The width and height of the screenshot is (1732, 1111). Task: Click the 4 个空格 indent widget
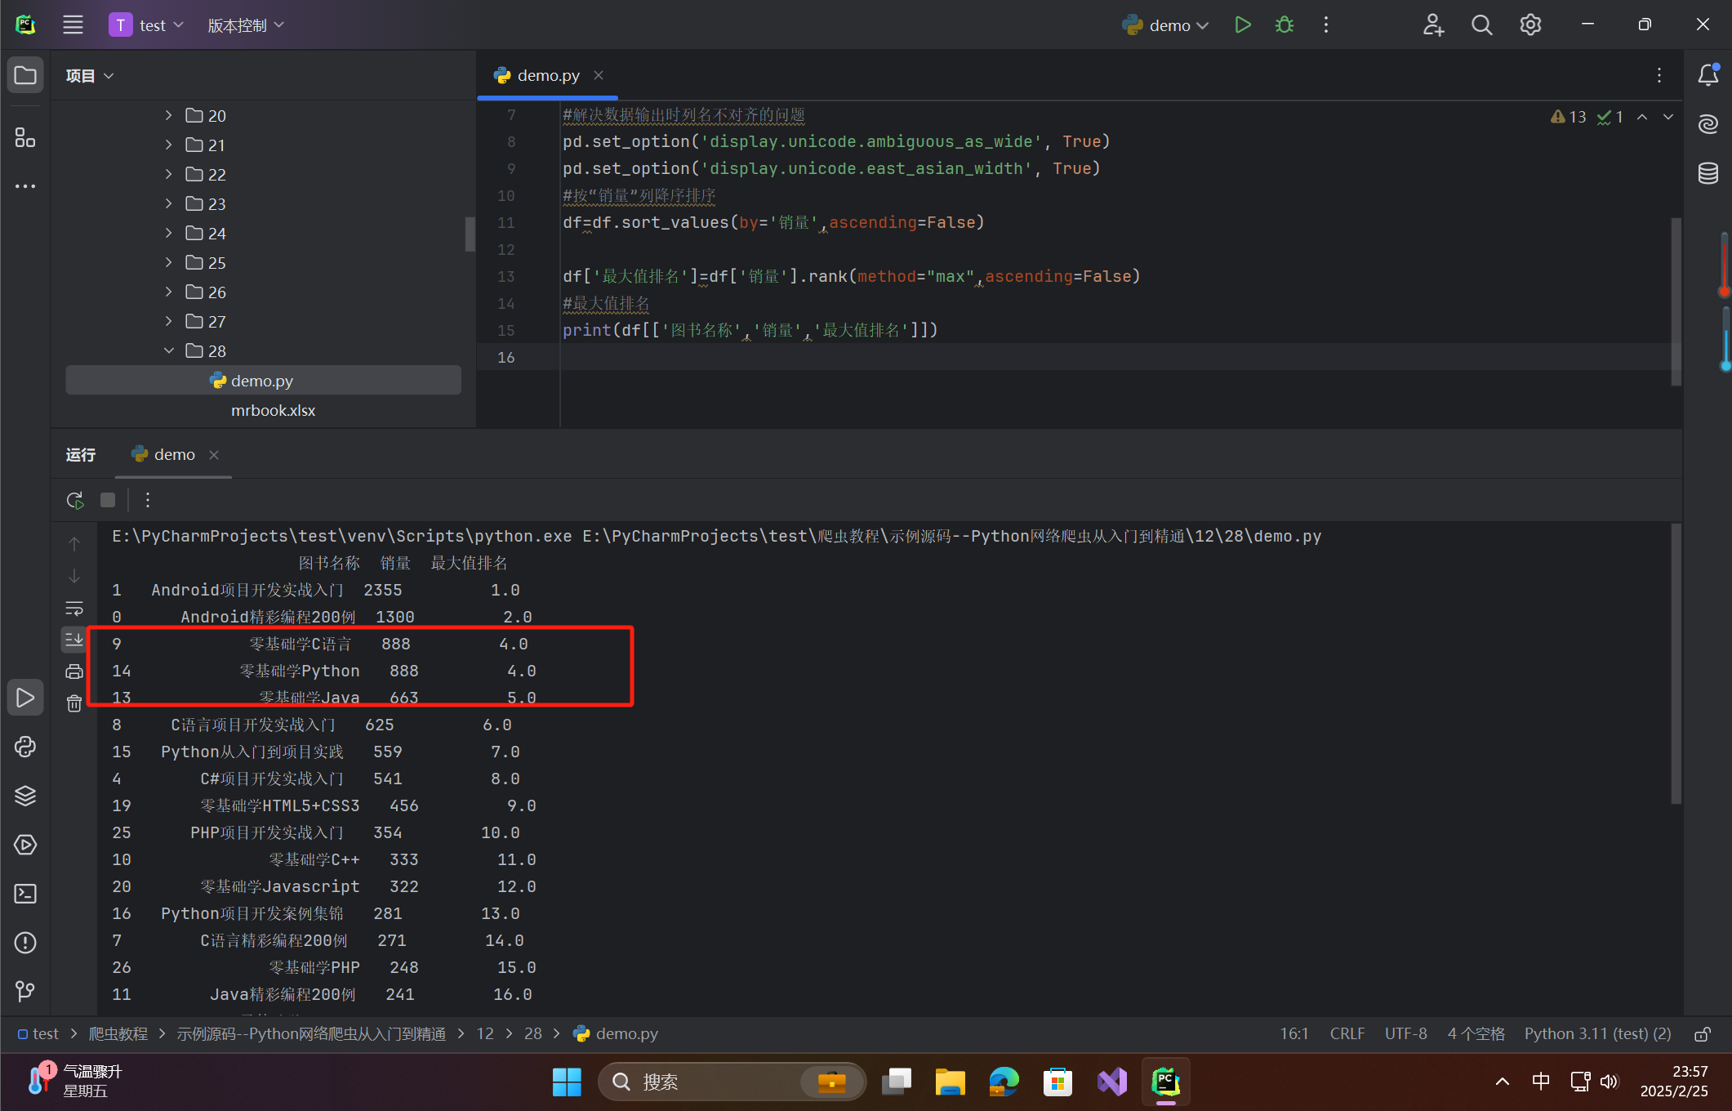click(x=1476, y=1033)
